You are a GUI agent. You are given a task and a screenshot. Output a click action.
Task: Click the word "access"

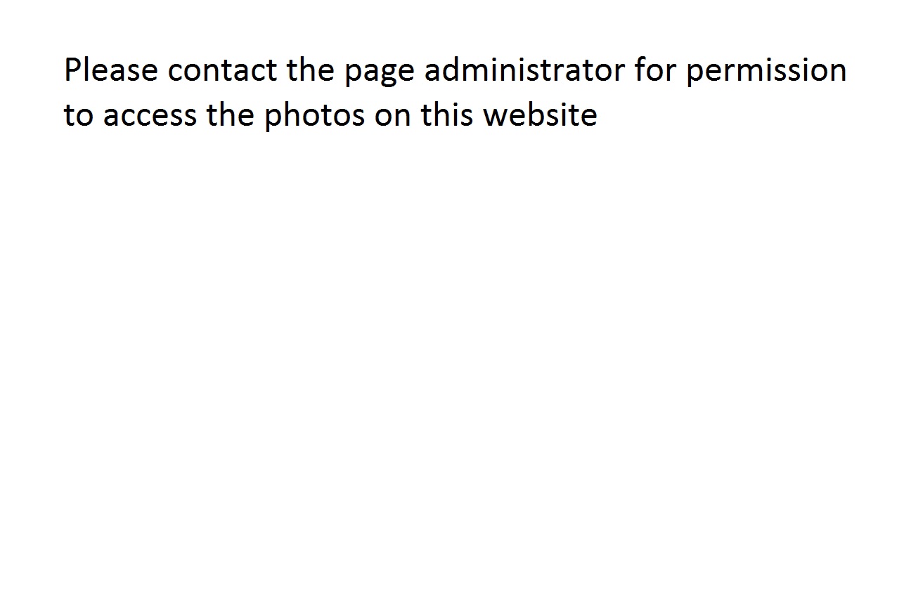(149, 116)
